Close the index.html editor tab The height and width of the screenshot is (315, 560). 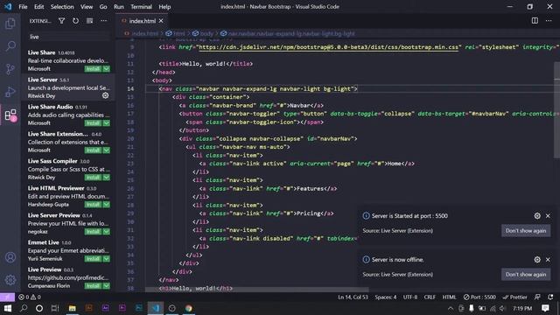click(161, 21)
